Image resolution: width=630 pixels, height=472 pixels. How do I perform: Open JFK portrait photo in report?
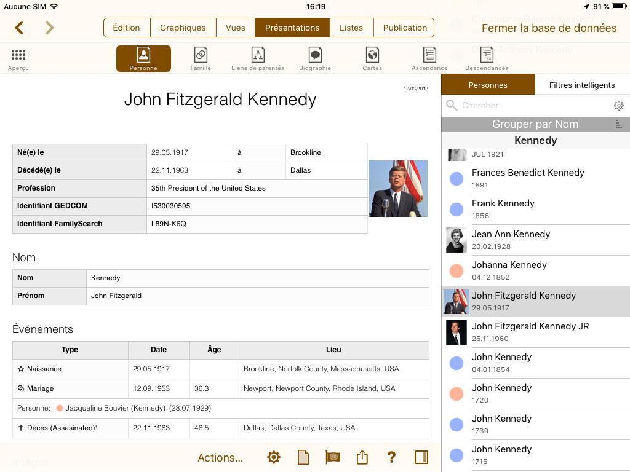(398, 189)
